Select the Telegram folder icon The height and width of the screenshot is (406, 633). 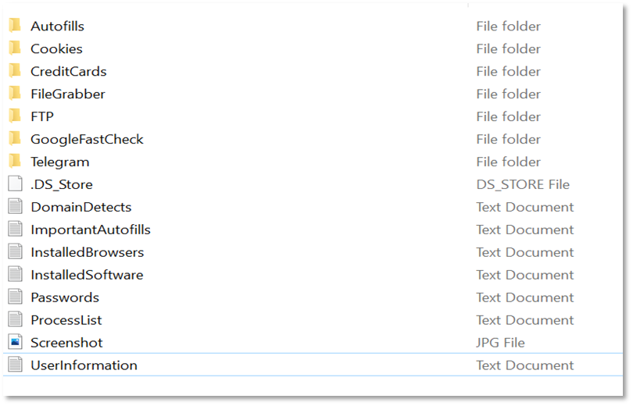tap(15, 161)
